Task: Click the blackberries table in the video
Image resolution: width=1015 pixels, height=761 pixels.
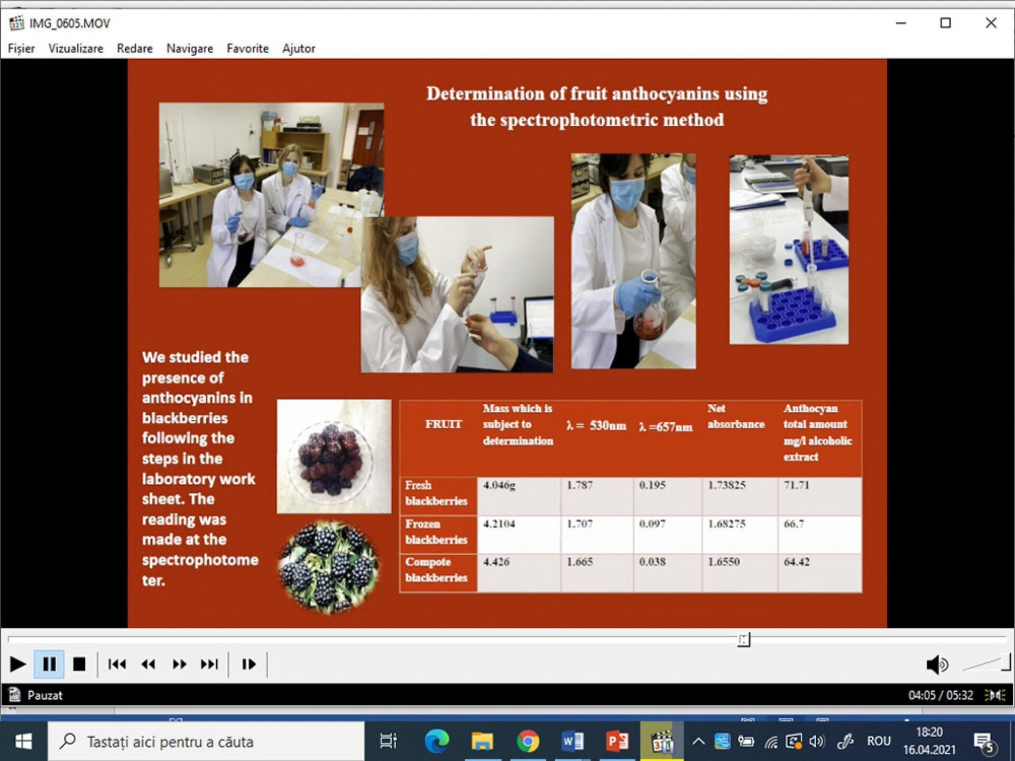Action: 631,496
